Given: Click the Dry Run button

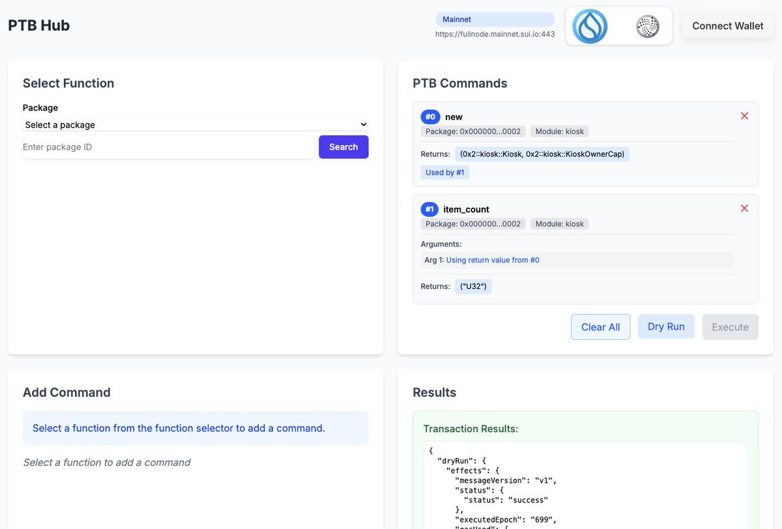Looking at the screenshot, I should pos(666,327).
